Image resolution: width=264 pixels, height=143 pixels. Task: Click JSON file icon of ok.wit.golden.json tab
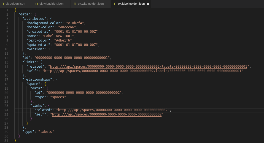click(37, 4)
